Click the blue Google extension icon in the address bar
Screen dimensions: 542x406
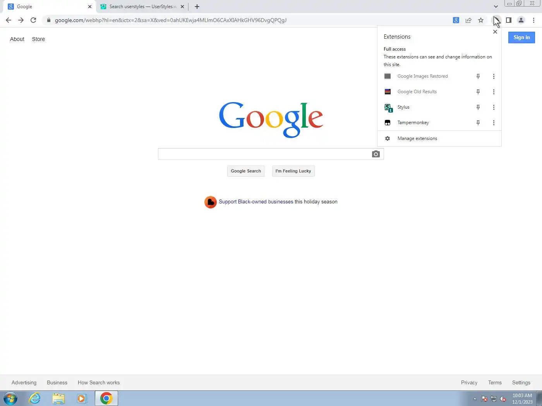(456, 20)
